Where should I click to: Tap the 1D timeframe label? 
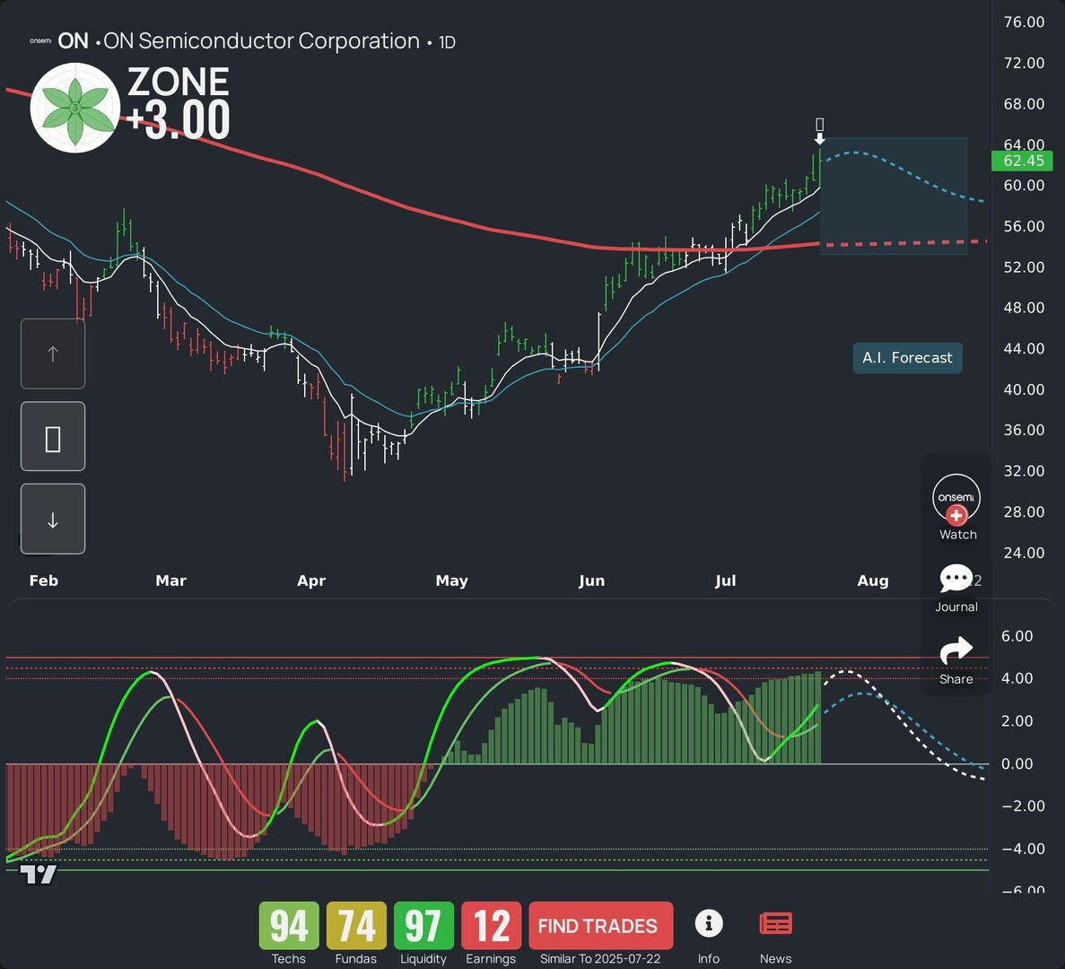pyautogui.click(x=447, y=42)
